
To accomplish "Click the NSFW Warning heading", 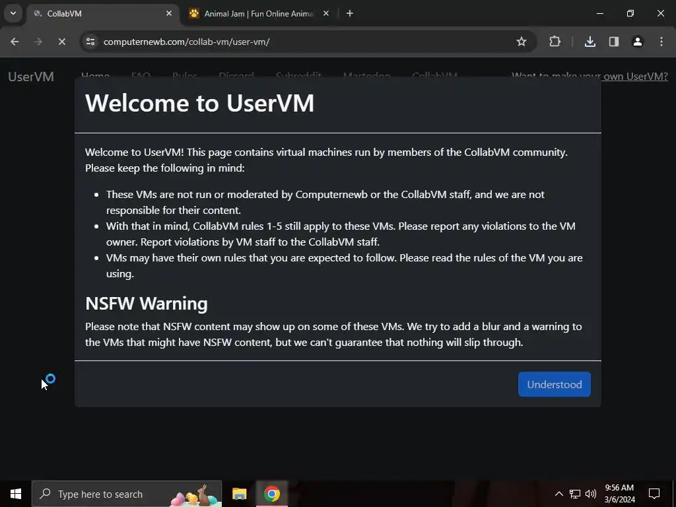I will [x=146, y=304].
